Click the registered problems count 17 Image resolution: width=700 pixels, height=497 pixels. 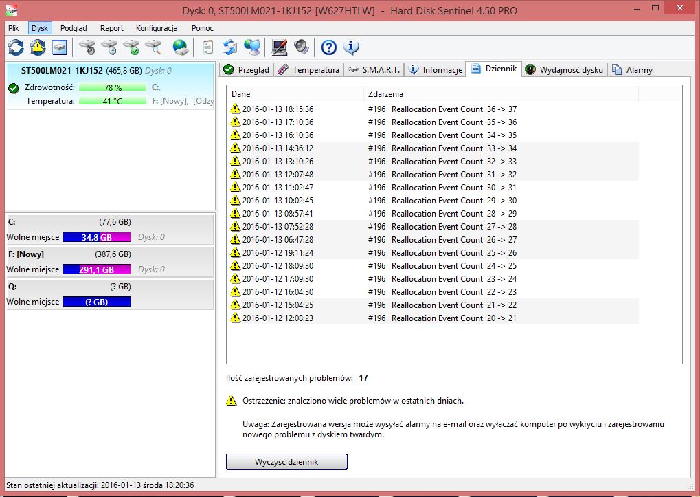point(363,378)
